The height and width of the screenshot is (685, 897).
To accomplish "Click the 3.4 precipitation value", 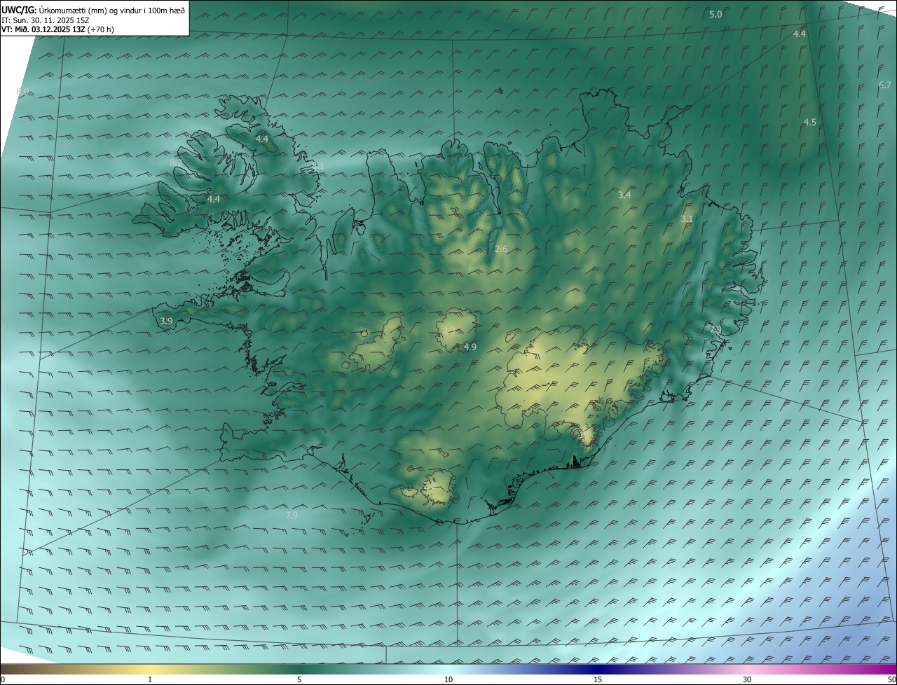I will (x=624, y=195).
